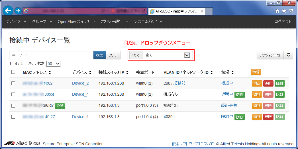Screen dimensions: 298x149
Task: Click the クリア button
Action: click(113, 55)
